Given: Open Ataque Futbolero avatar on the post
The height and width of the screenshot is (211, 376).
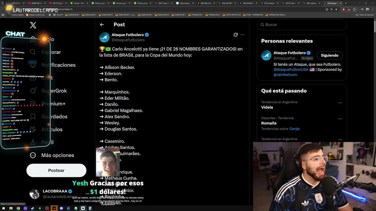Looking at the screenshot, I should coord(104,37).
